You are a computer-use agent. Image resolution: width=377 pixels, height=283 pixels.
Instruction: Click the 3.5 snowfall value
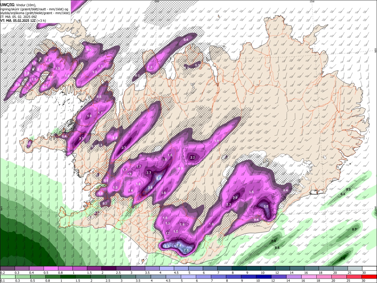coord(266,207)
